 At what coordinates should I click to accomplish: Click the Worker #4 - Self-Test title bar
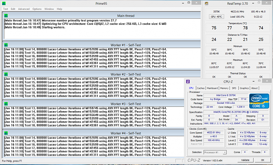[x=94, y=133]
